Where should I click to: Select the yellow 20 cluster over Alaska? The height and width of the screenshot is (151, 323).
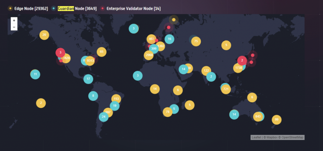click(x=44, y=35)
